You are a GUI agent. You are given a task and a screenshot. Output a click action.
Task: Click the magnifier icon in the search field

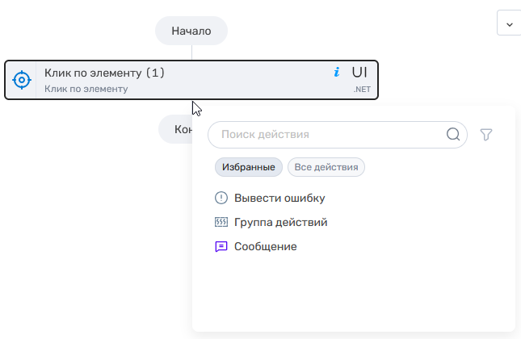pos(453,135)
